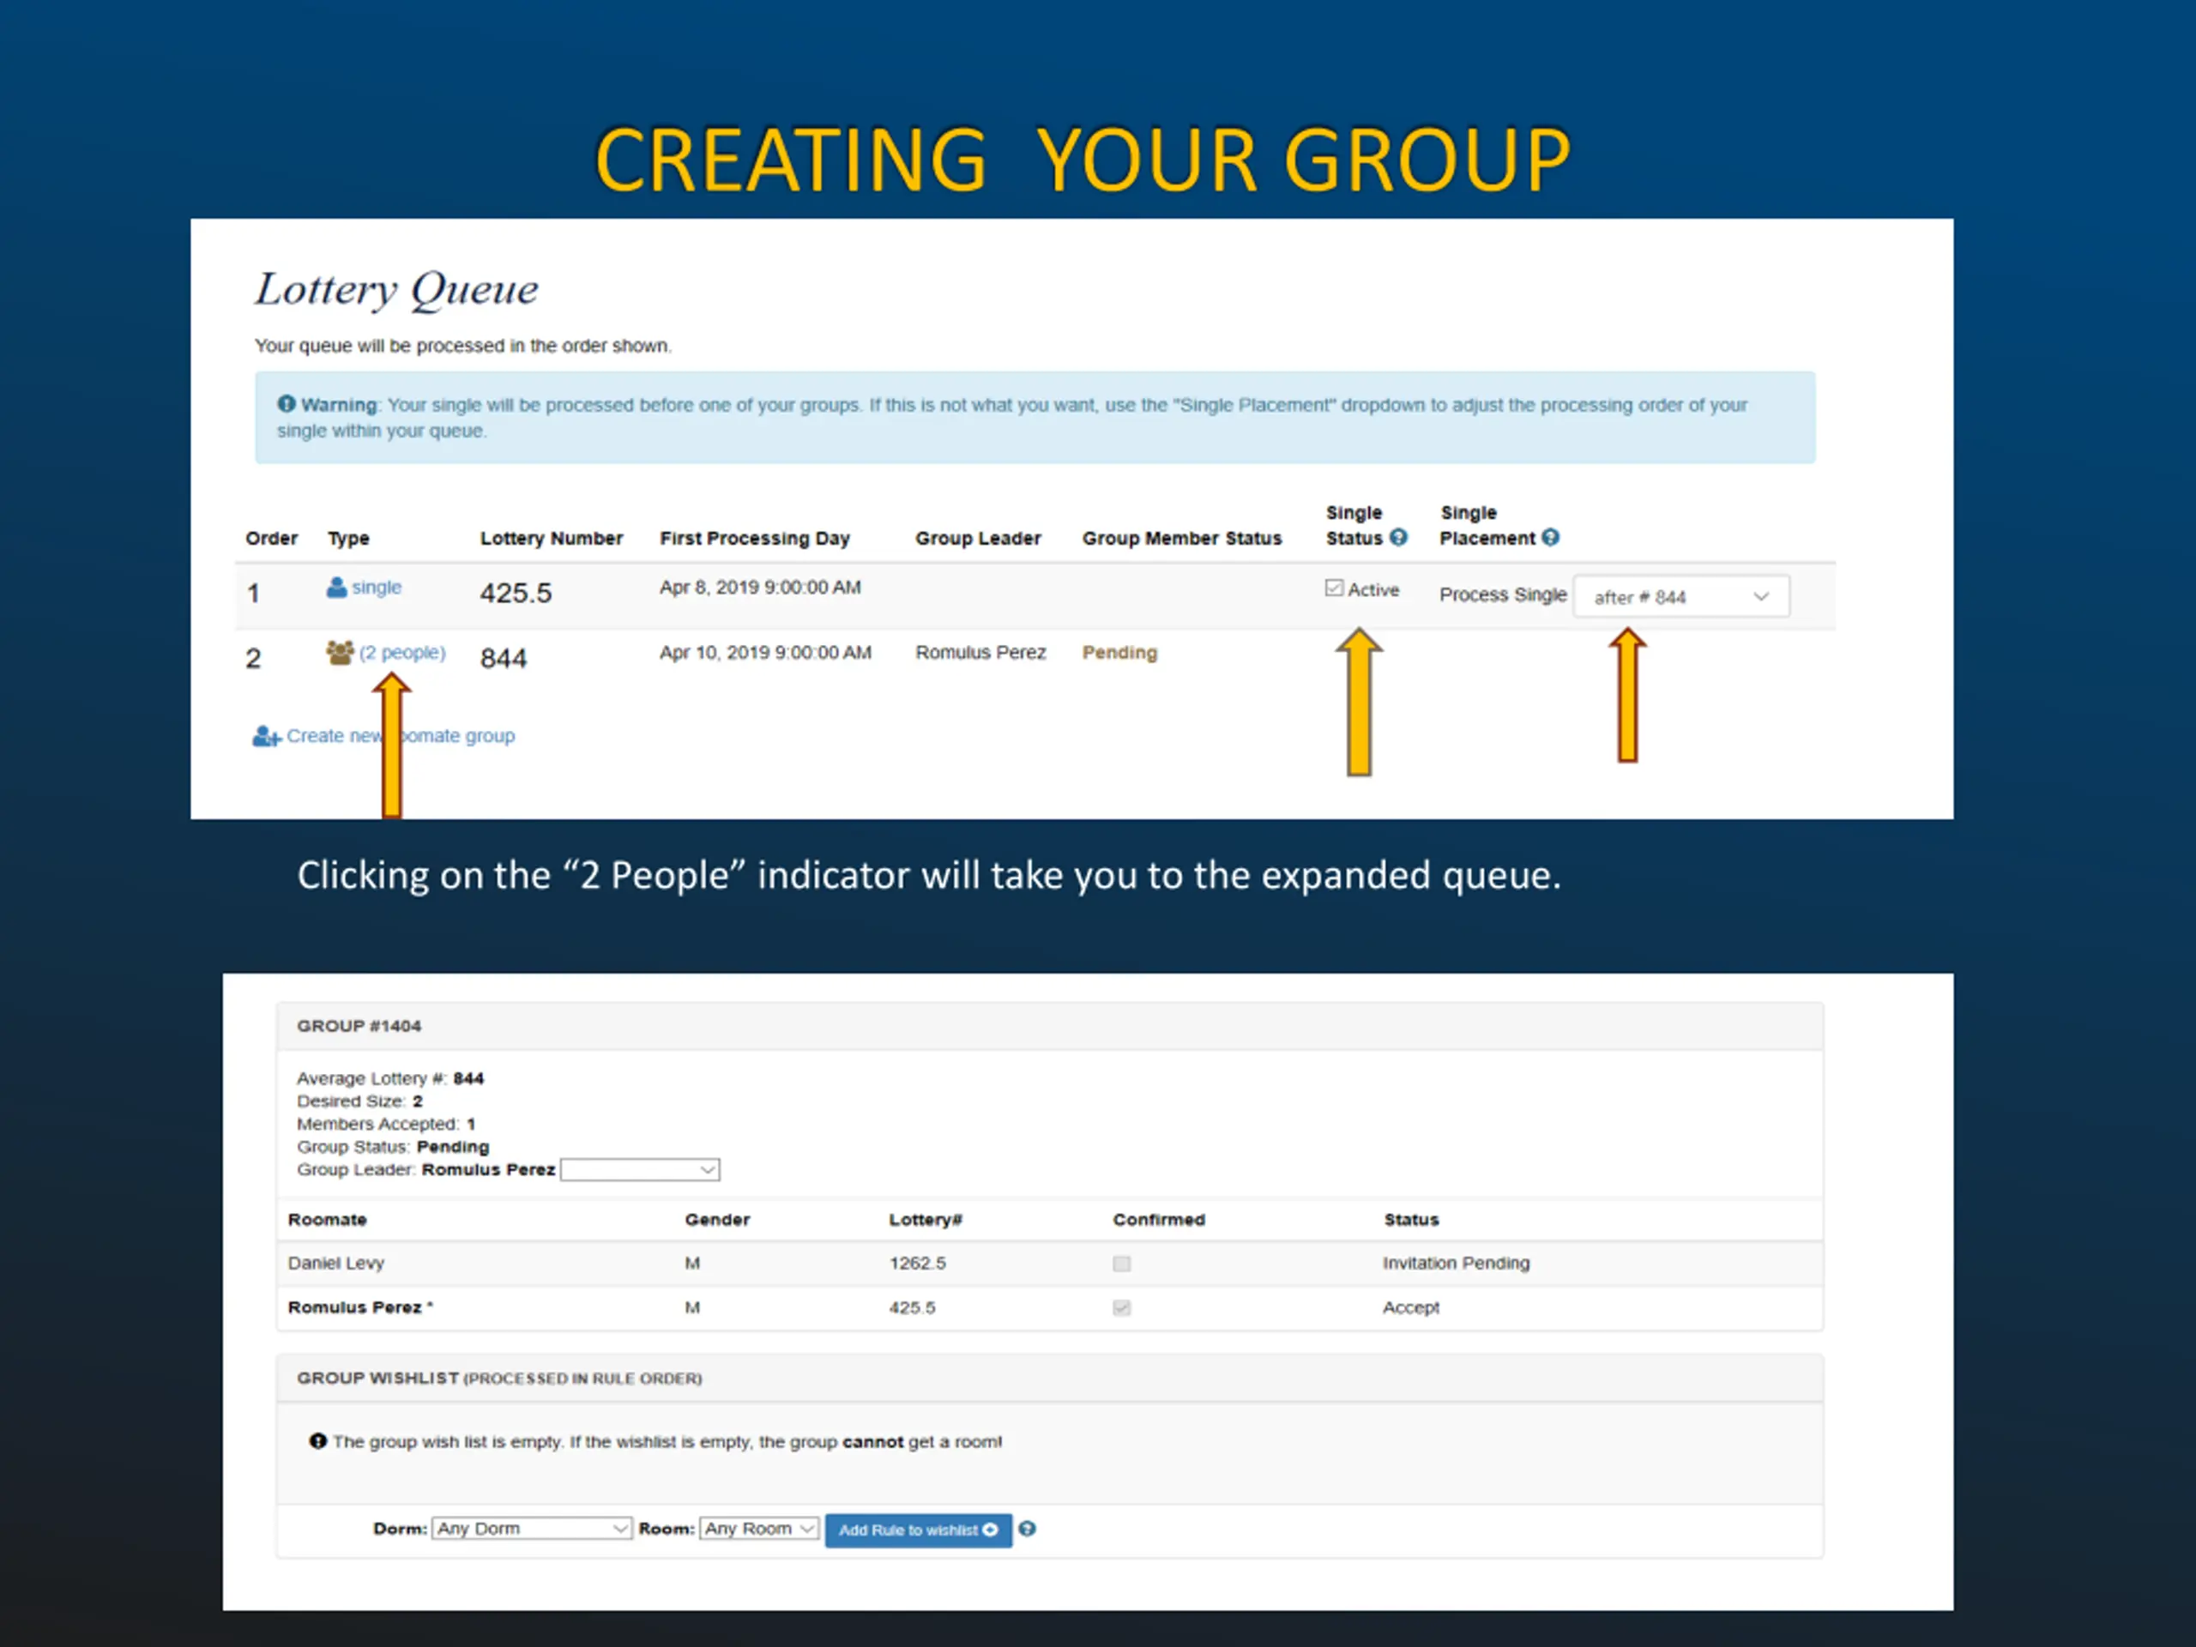Click the single person icon
Screen dimensions: 2196x1647
[x=335, y=588]
